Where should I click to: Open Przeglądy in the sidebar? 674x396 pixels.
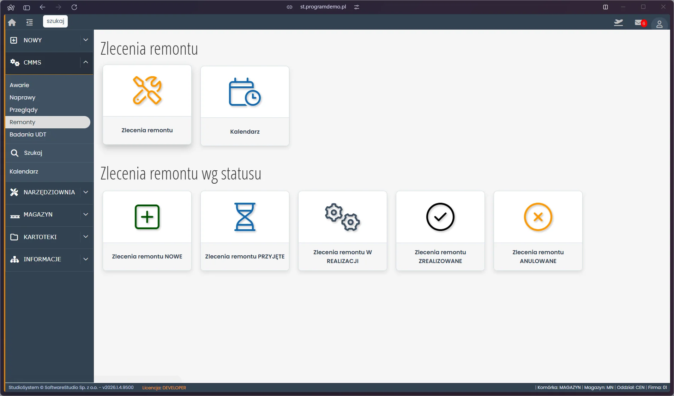[x=23, y=110]
